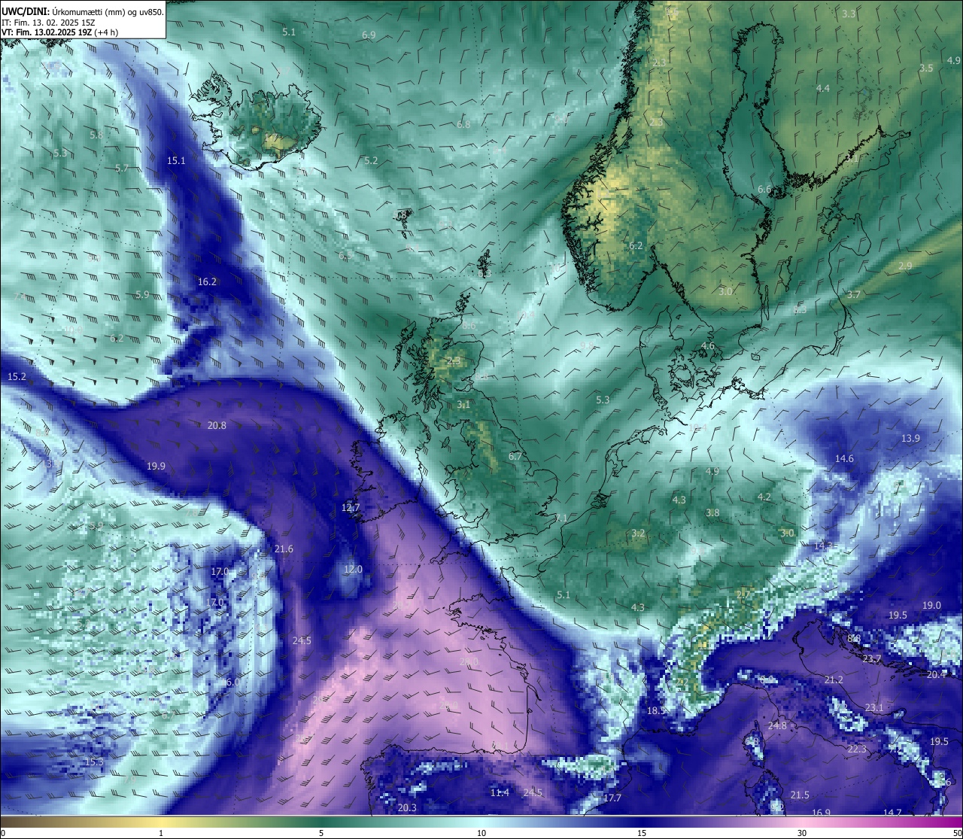Viewport: 963px width, 839px height.
Task: Click the 20.4 value at the right edge
Action: pyautogui.click(x=936, y=674)
